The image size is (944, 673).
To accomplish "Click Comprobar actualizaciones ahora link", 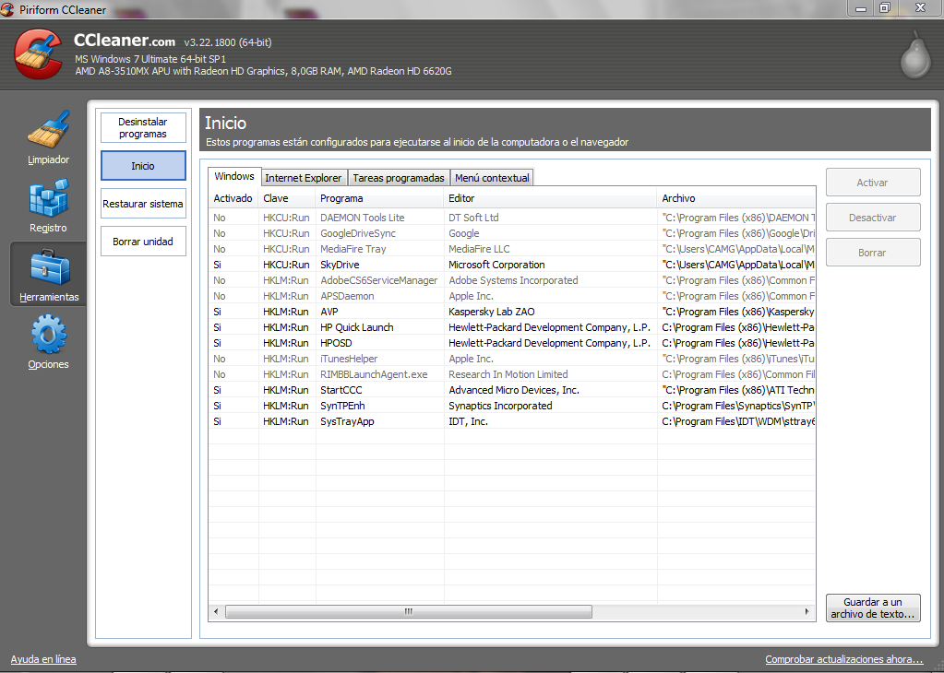I will tap(843, 659).
